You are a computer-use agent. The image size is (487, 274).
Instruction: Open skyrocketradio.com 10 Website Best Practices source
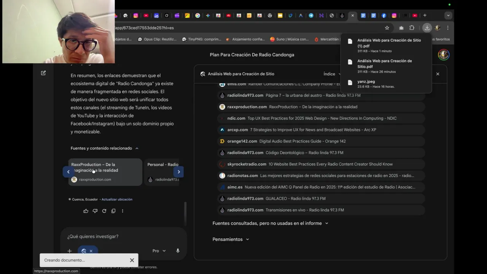tap(320, 164)
